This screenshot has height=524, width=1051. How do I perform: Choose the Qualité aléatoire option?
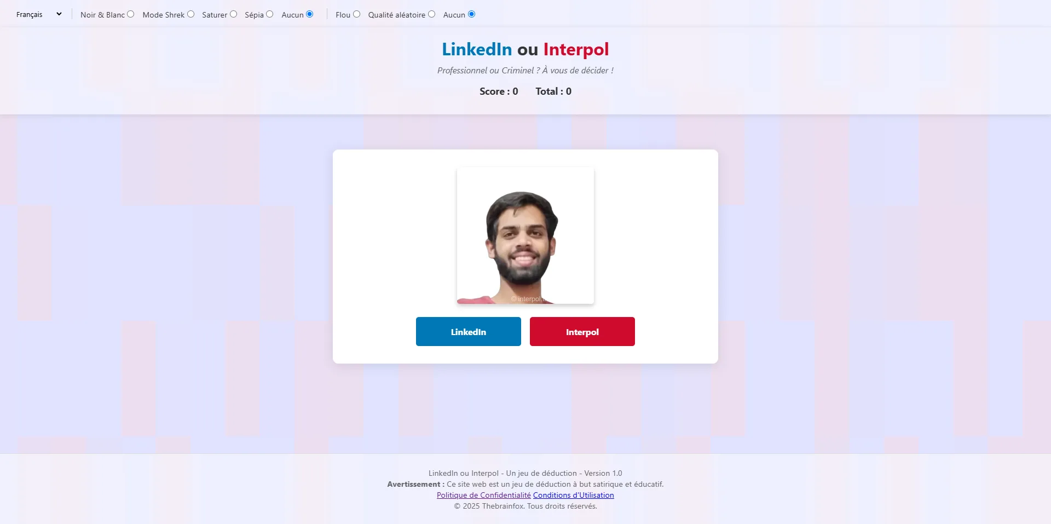pos(431,14)
